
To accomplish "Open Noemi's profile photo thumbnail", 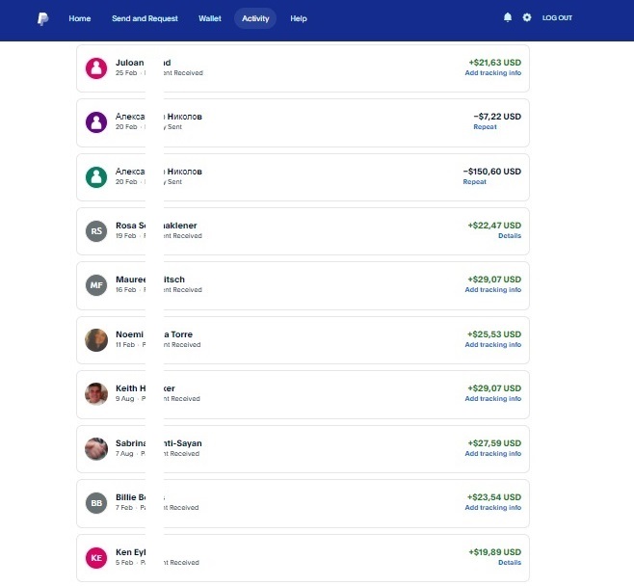I will (x=96, y=340).
